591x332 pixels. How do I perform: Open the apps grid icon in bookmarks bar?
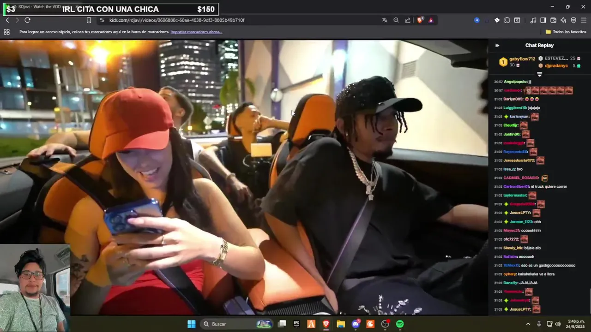point(6,32)
